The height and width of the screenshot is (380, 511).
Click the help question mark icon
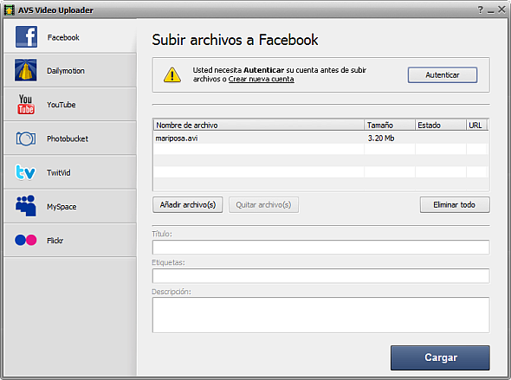[x=481, y=10]
